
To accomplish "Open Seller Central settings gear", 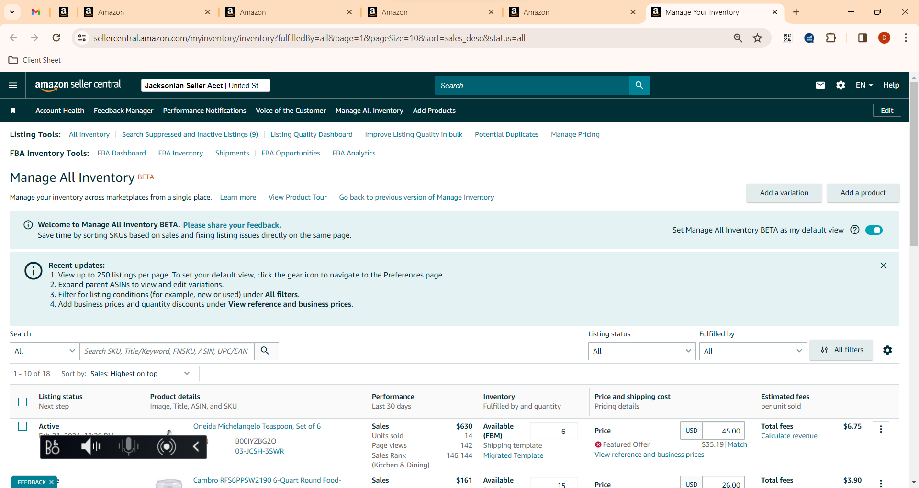I will click(841, 85).
